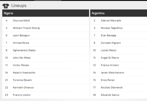Image resolution: width=147 pixels, height=101 pixels.
Task: Click Nicolas Tagliafico in Argentina lineup
Action: 112,28
